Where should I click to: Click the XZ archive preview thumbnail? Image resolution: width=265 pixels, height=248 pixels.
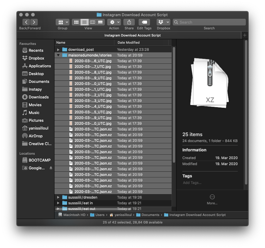pos(210,83)
